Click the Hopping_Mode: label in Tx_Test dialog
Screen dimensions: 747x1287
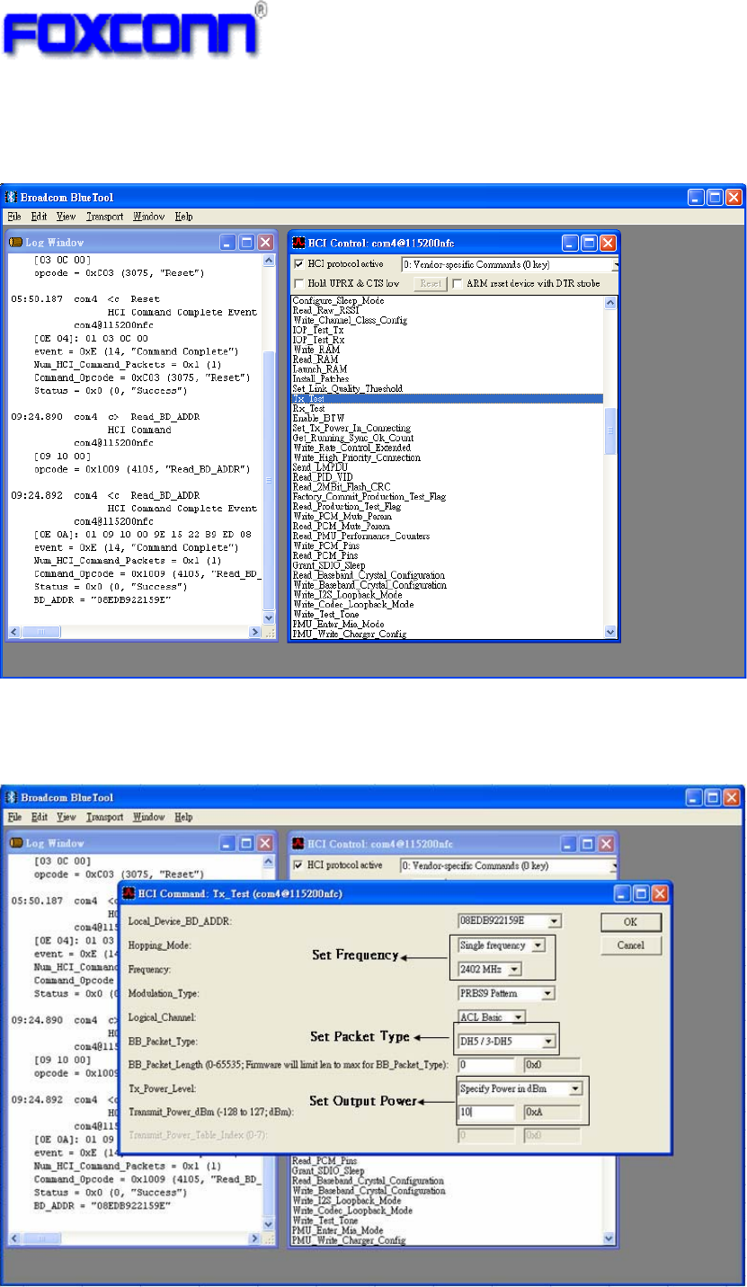159,945
